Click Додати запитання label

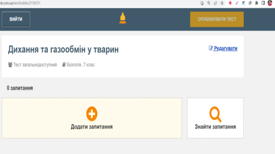tap(92, 127)
